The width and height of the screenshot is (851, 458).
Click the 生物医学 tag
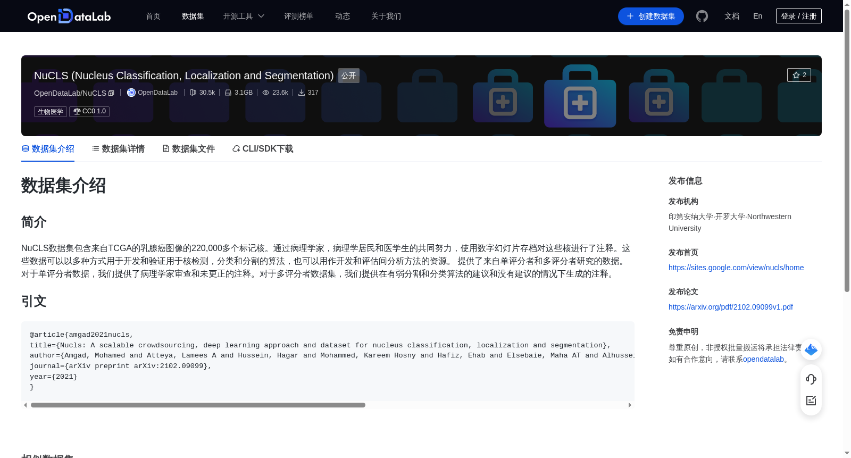click(51, 112)
